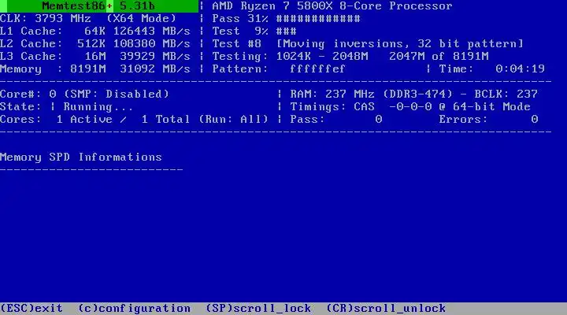Screen dimensions: 567x315
Task: Select Cores 1 Active / 1 Total
Action: point(94,120)
